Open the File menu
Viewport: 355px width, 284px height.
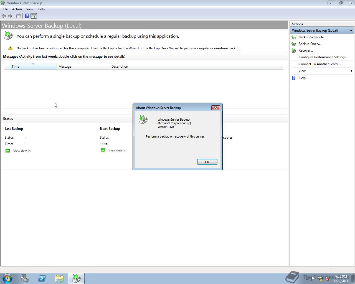[x=5, y=9]
